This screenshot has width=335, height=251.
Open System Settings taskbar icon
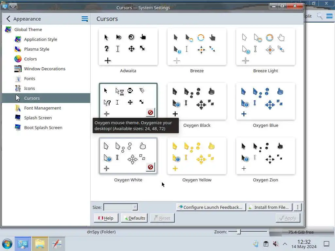tap(23, 244)
